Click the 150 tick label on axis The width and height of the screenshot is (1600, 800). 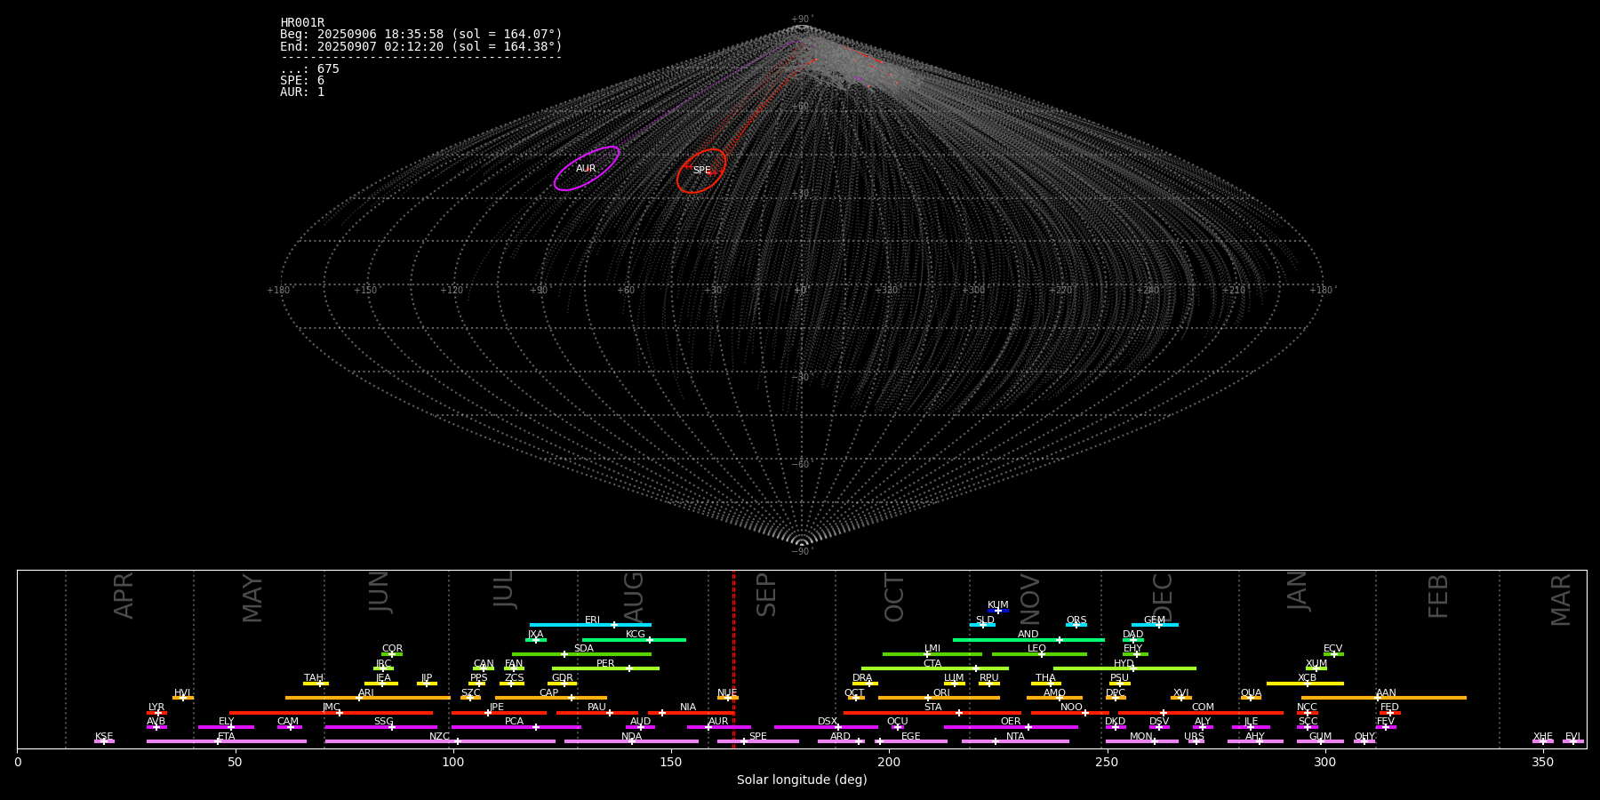click(671, 762)
